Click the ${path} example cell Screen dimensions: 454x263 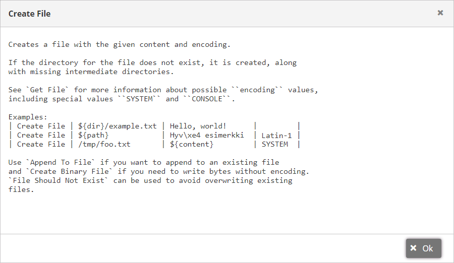coord(93,135)
